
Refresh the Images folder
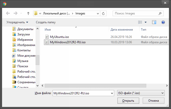tap(103, 14)
